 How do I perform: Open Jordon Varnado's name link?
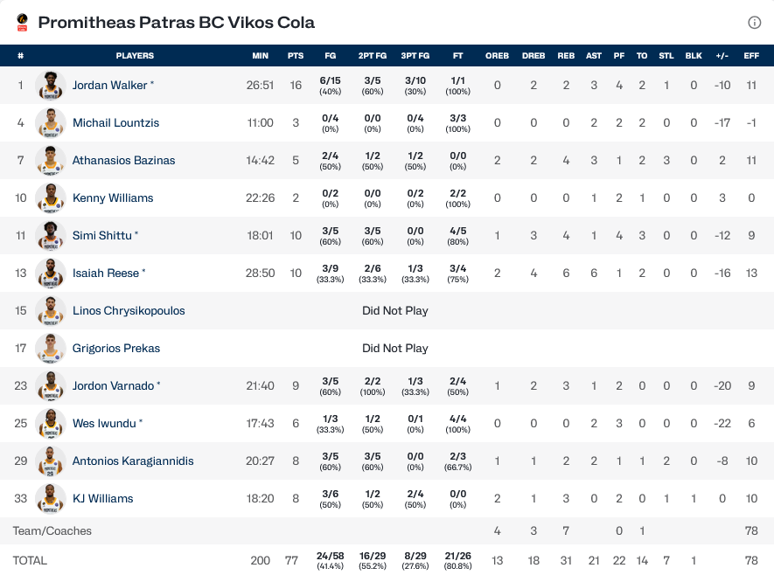[114, 386]
